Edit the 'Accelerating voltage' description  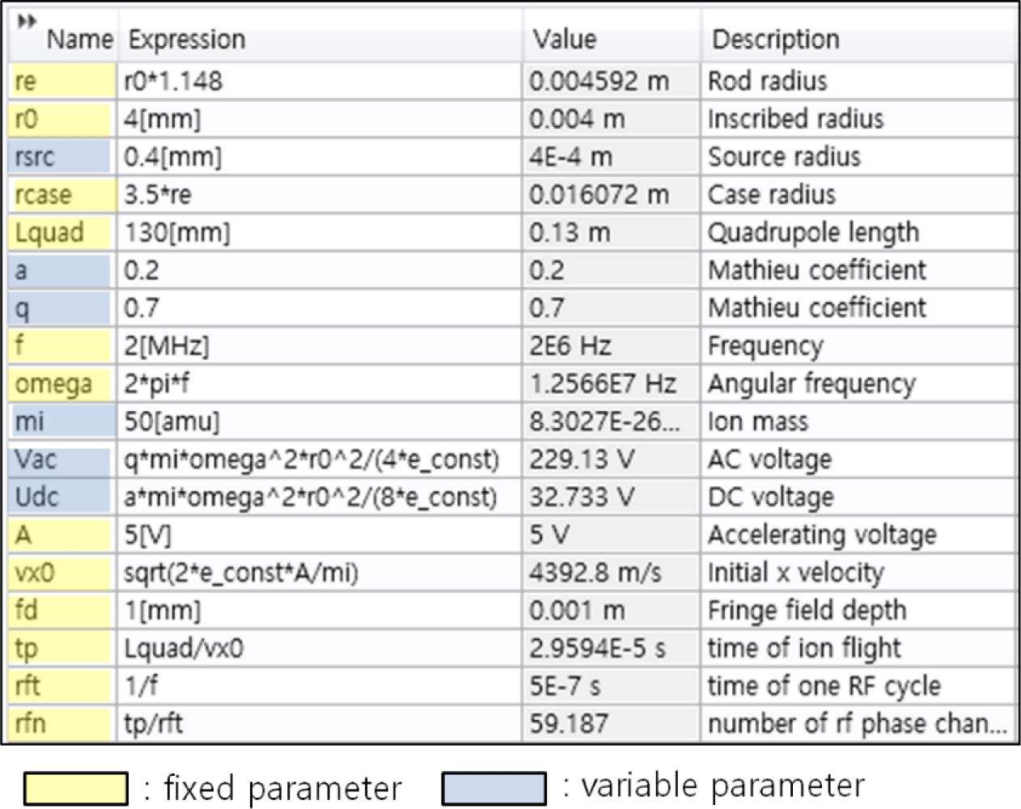[x=822, y=535]
